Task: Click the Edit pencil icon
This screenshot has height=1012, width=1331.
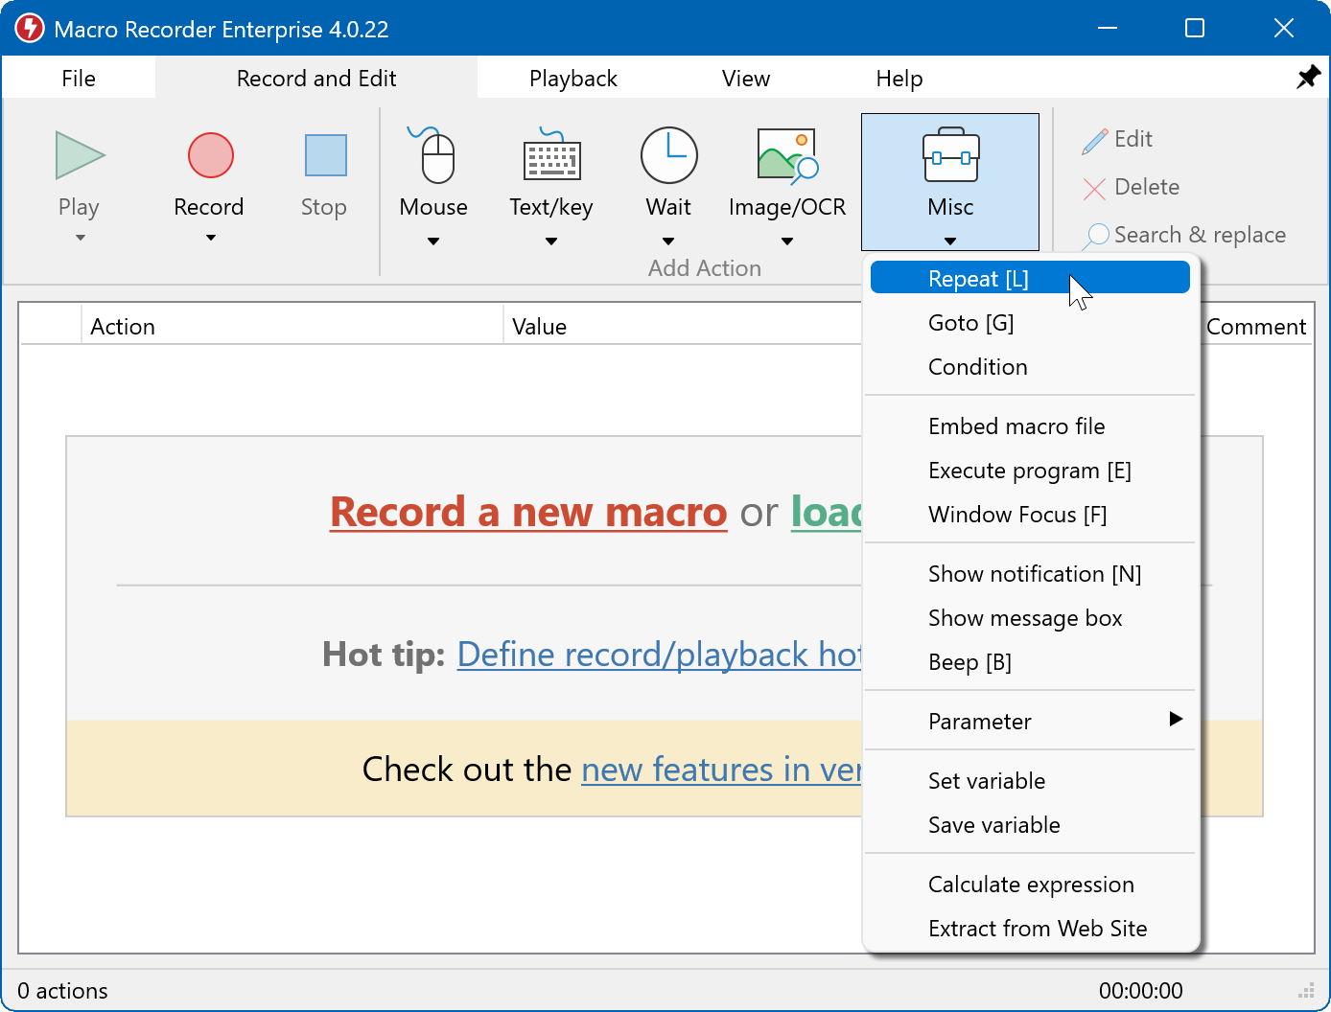Action: click(1093, 139)
